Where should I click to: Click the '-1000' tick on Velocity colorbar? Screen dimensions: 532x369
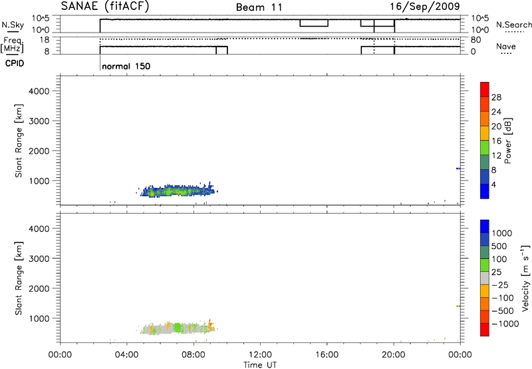coord(505,324)
